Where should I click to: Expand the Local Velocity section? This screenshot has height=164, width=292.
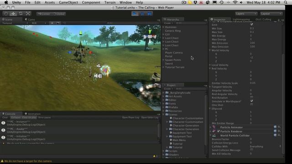[210, 65]
